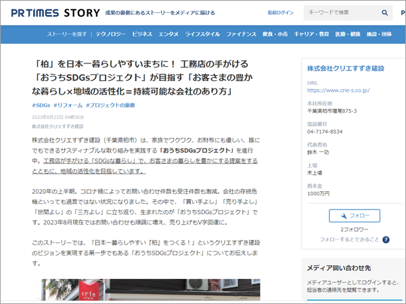406x304 pixels.
Task: Click the bold おうちSDGsプロジェクト text
Action: point(197,151)
